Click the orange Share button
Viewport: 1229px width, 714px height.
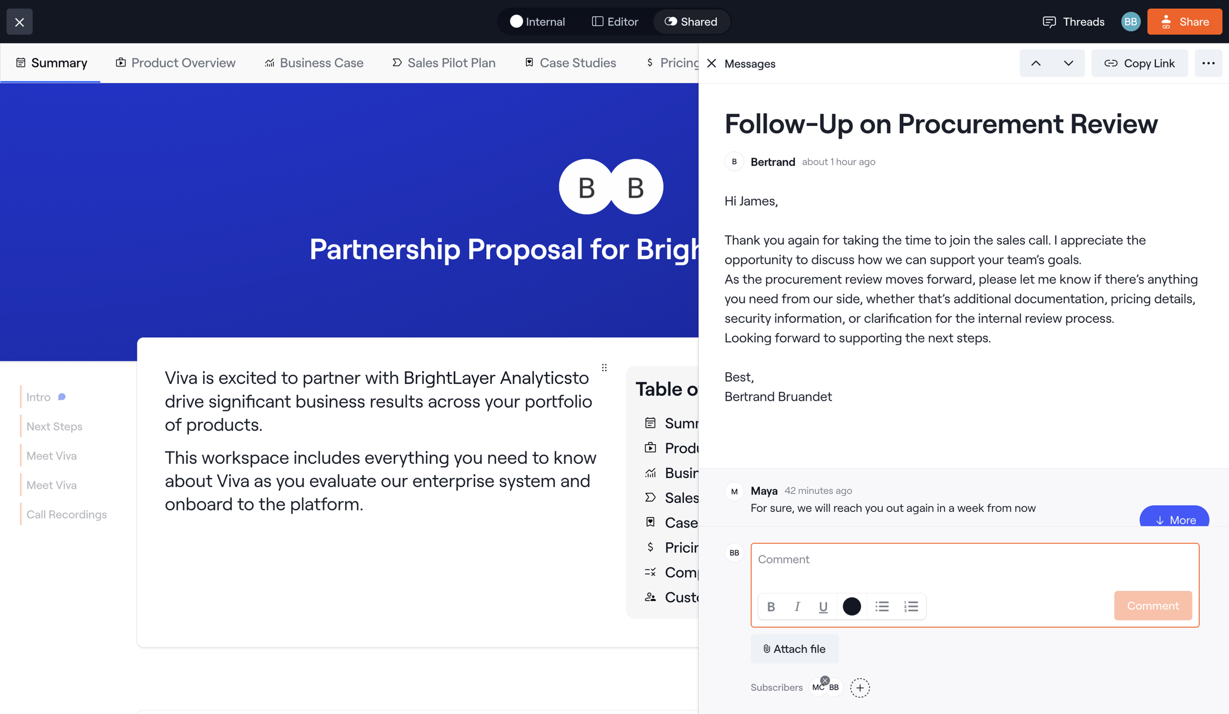(1184, 21)
